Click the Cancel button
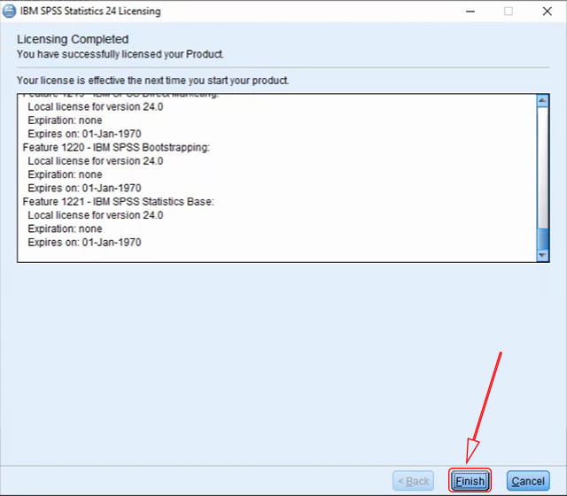567x496 pixels. [528, 481]
